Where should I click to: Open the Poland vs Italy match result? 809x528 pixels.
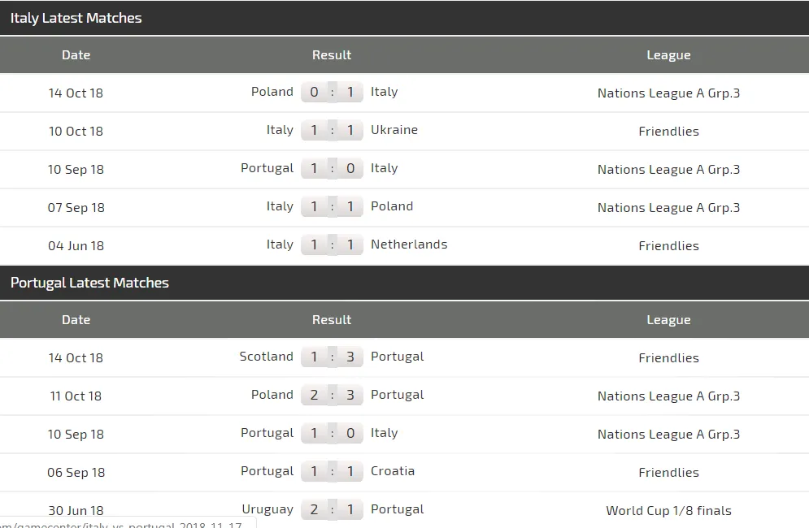point(332,92)
